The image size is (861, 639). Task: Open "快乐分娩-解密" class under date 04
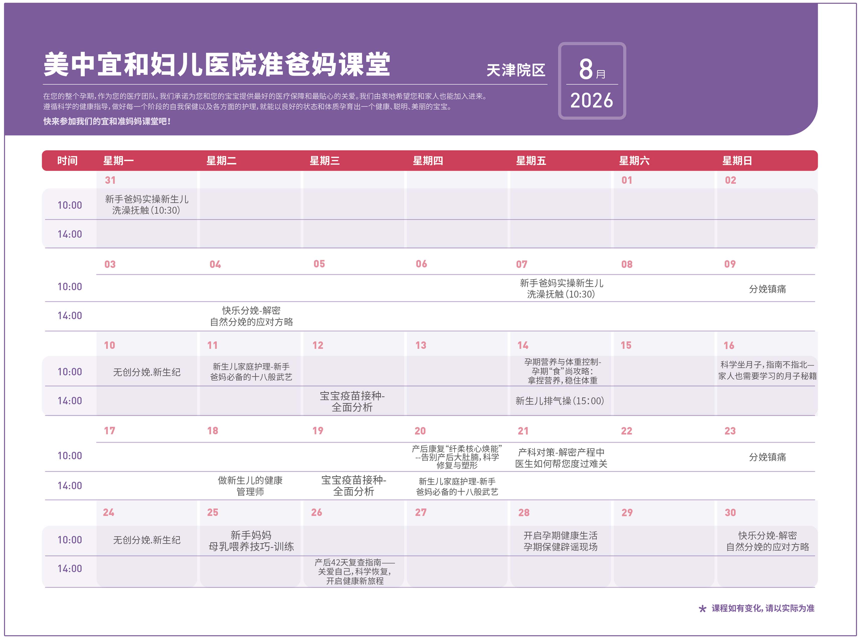[x=252, y=316]
